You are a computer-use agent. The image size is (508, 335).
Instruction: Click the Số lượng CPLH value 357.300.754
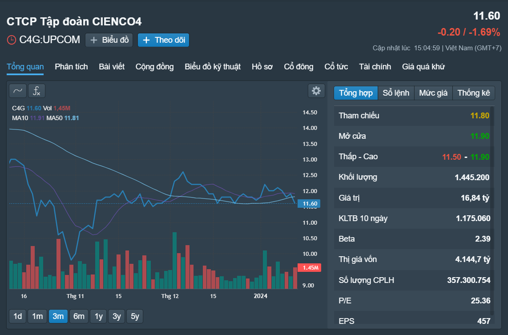469,280
